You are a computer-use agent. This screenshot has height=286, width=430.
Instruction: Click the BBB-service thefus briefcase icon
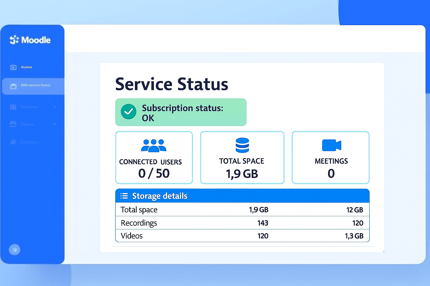click(13, 86)
